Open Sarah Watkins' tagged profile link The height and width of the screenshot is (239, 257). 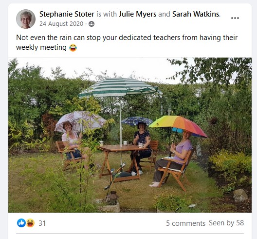(x=196, y=14)
